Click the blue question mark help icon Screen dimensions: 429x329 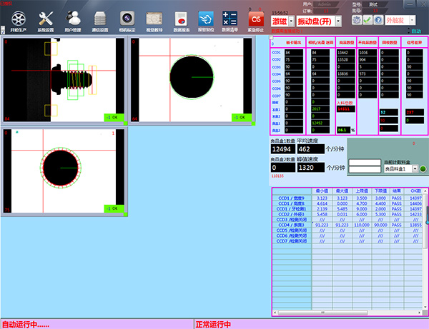378,21
